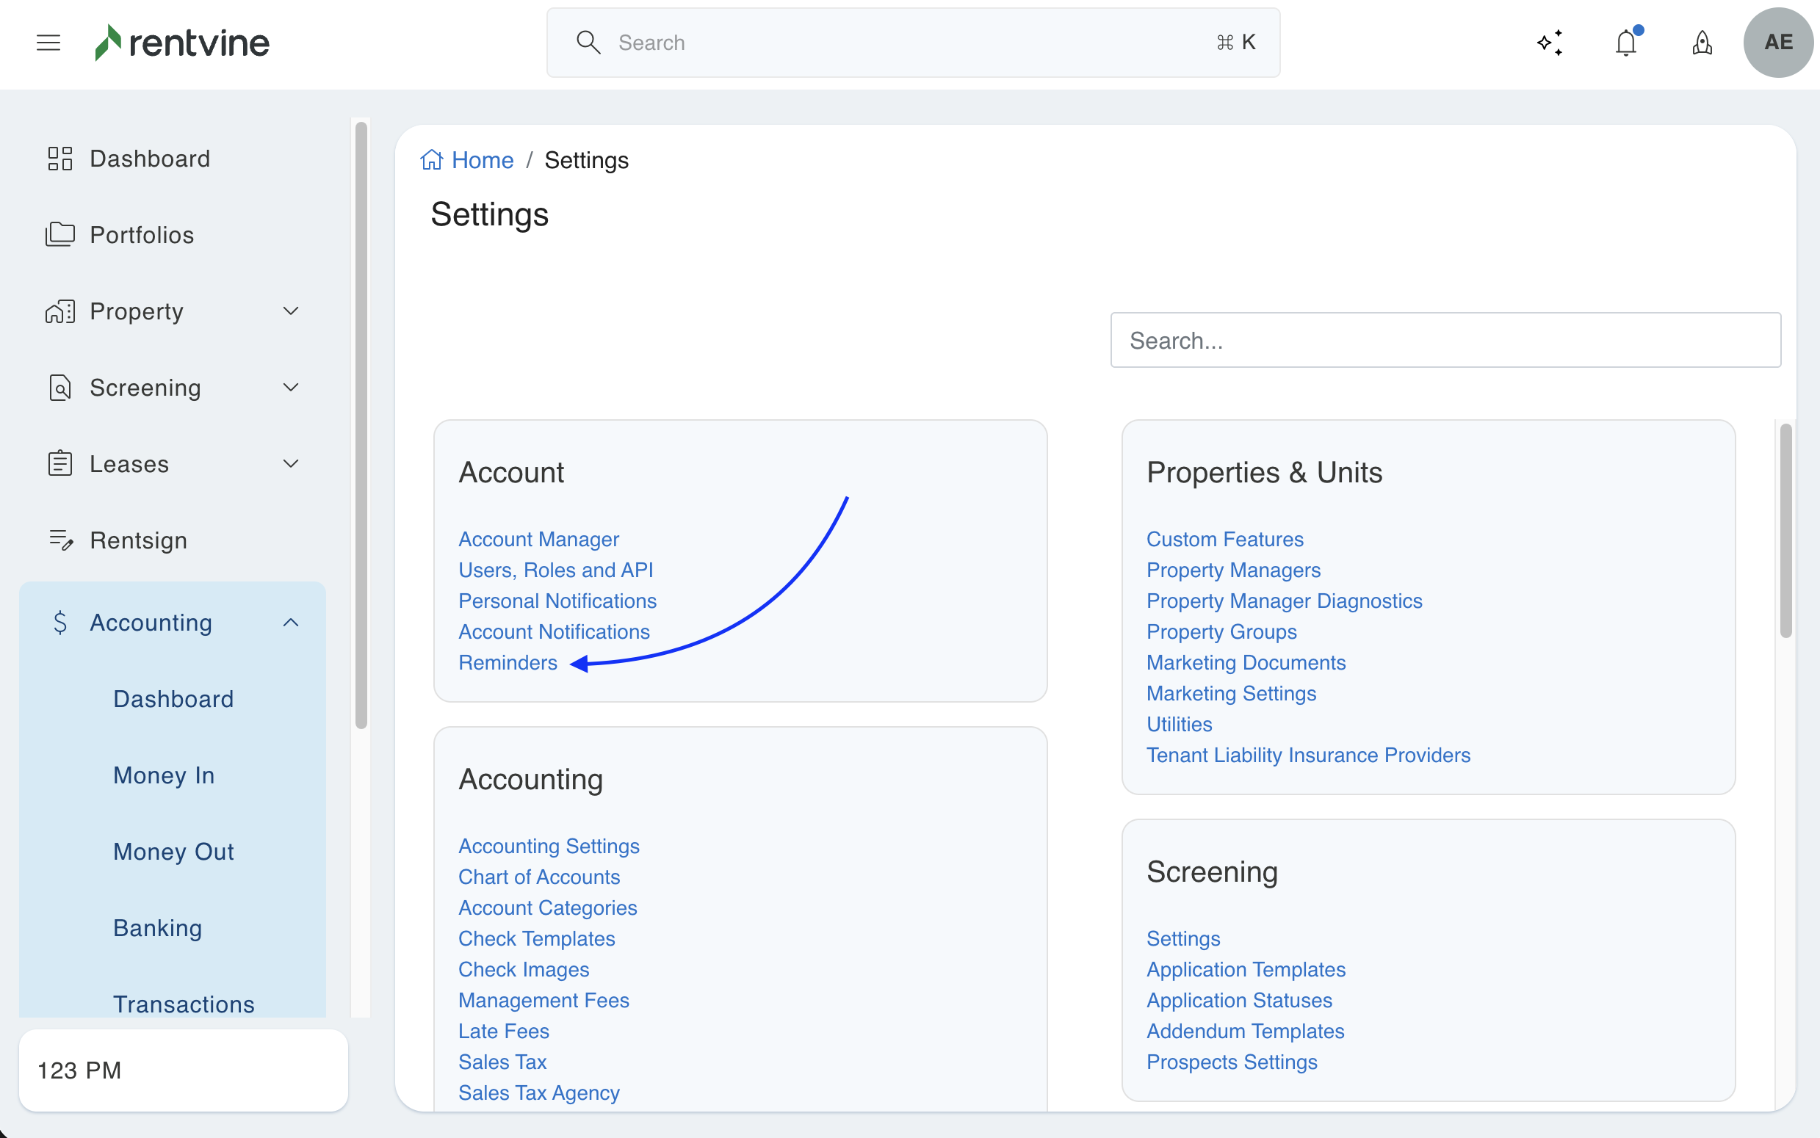Open Money In under Accounting
The width and height of the screenshot is (1820, 1138).
pos(163,775)
